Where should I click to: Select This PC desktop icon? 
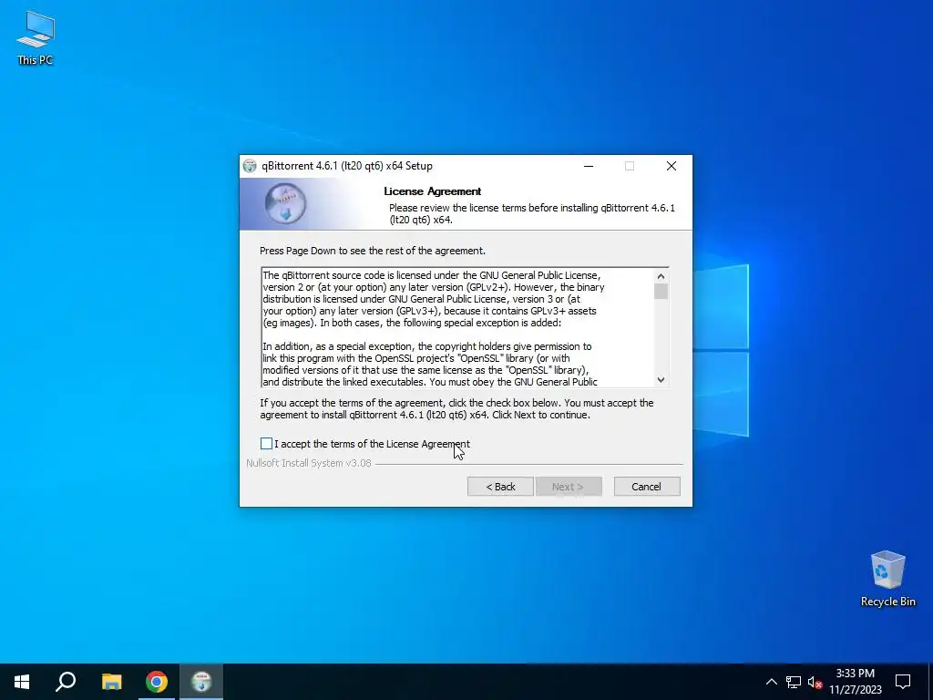[36, 38]
